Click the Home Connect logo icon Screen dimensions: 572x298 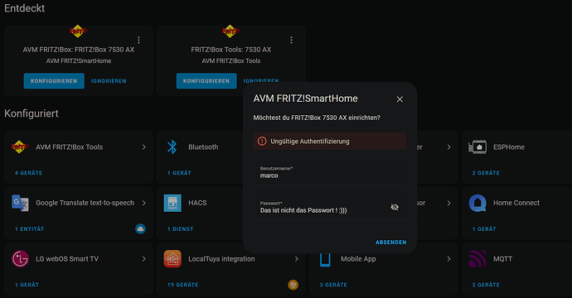click(477, 203)
